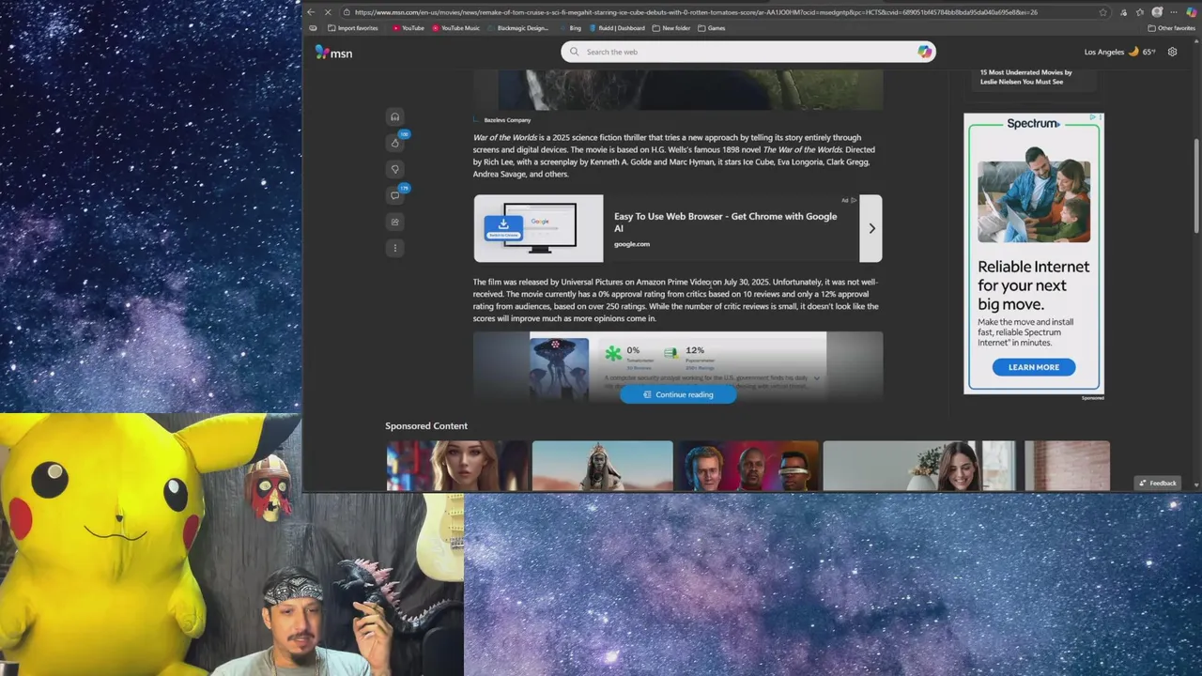Open the Bing bookmark

(570, 28)
